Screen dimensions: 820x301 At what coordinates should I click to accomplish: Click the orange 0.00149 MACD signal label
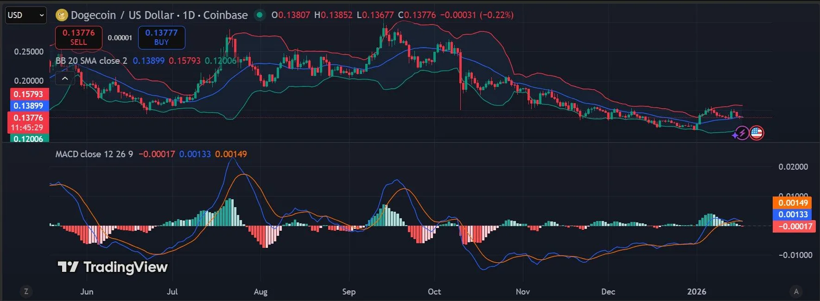tap(793, 203)
